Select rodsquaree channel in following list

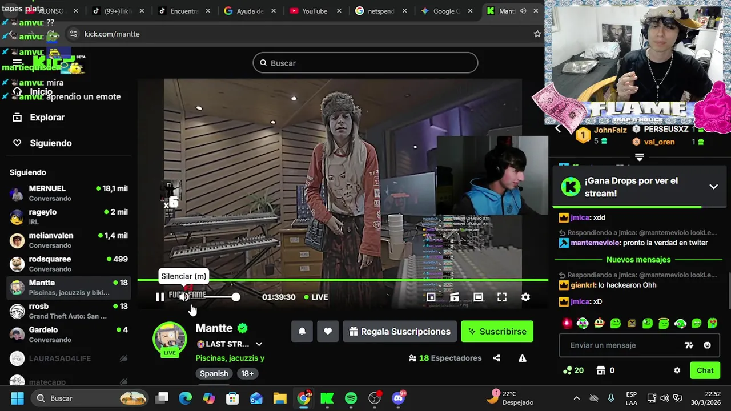tap(69, 264)
